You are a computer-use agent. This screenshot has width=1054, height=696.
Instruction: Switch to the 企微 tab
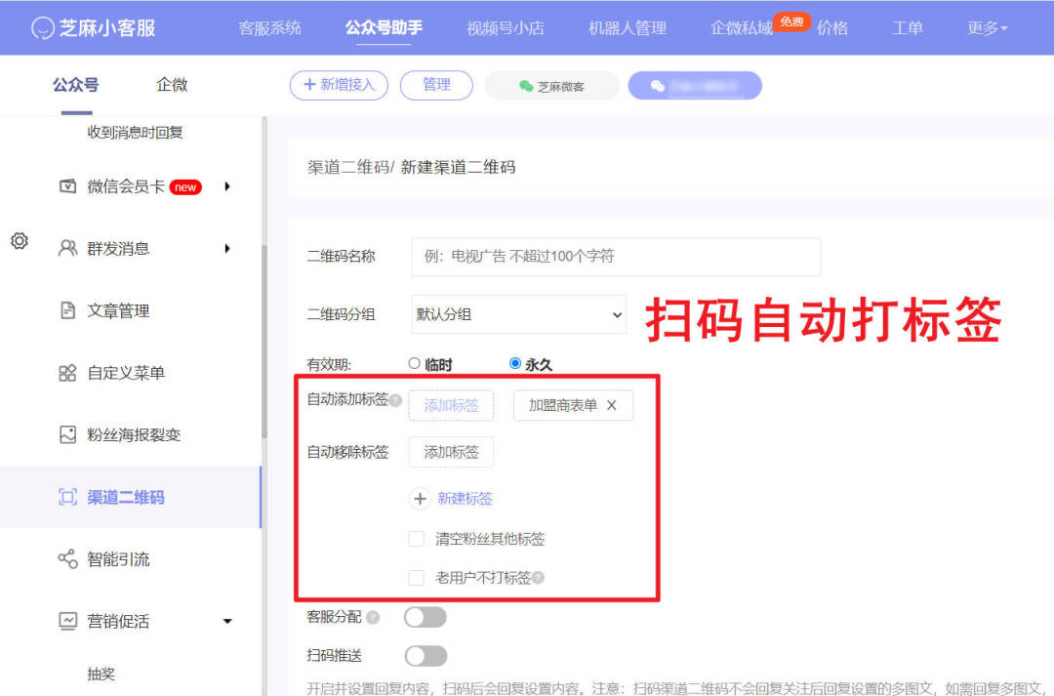point(171,85)
